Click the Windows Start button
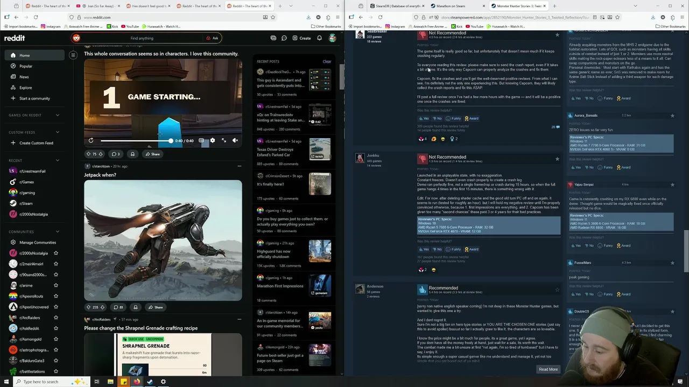 pos(7,382)
